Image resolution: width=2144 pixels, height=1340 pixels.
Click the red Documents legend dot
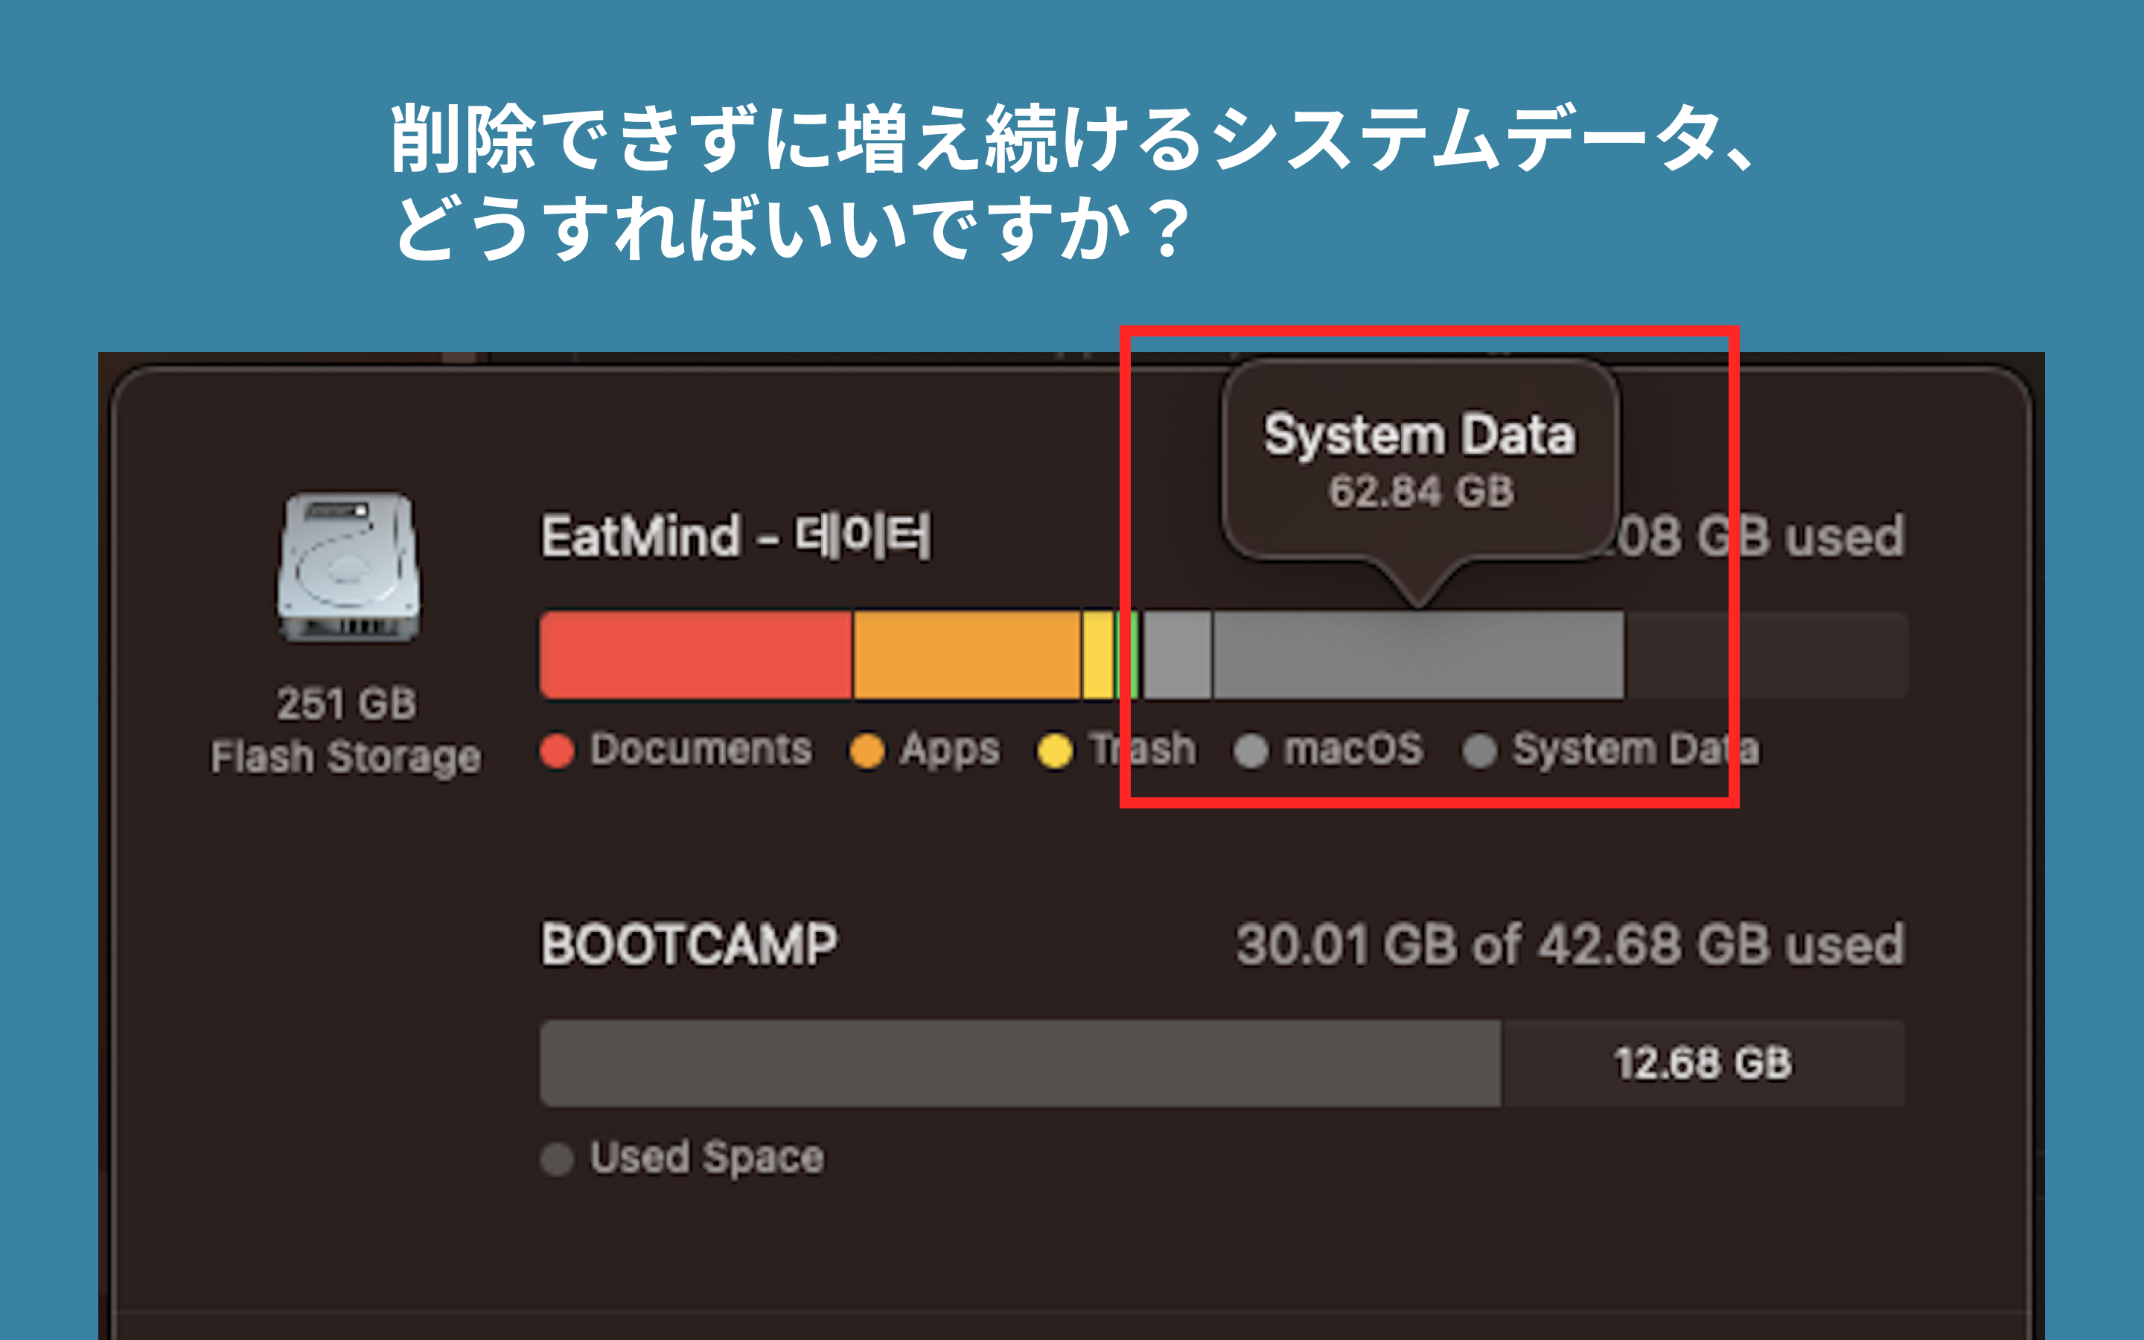point(558,750)
